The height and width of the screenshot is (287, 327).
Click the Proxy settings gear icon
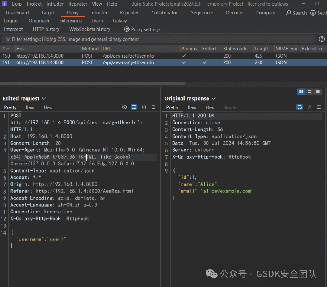(x=127, y=29)
